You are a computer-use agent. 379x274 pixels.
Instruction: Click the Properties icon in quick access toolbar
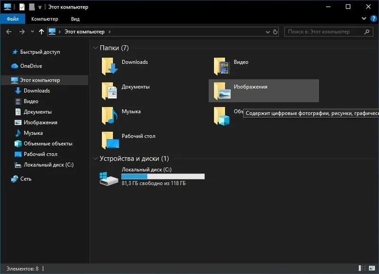coord(22,7)
